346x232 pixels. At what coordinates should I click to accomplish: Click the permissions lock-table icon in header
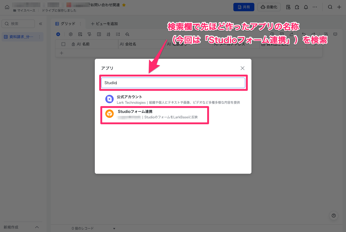[x=288, y=7]
